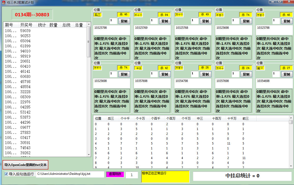Screen dimensions: 294x185
Task: Toggle the 导入后勾选运行 checkbox
Action: pyautogui.click(x=6, y=174)
